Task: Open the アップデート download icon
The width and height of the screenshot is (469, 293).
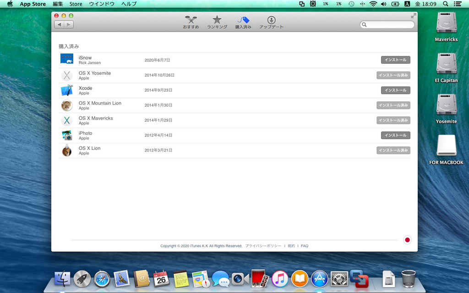Action: [271, 22]
